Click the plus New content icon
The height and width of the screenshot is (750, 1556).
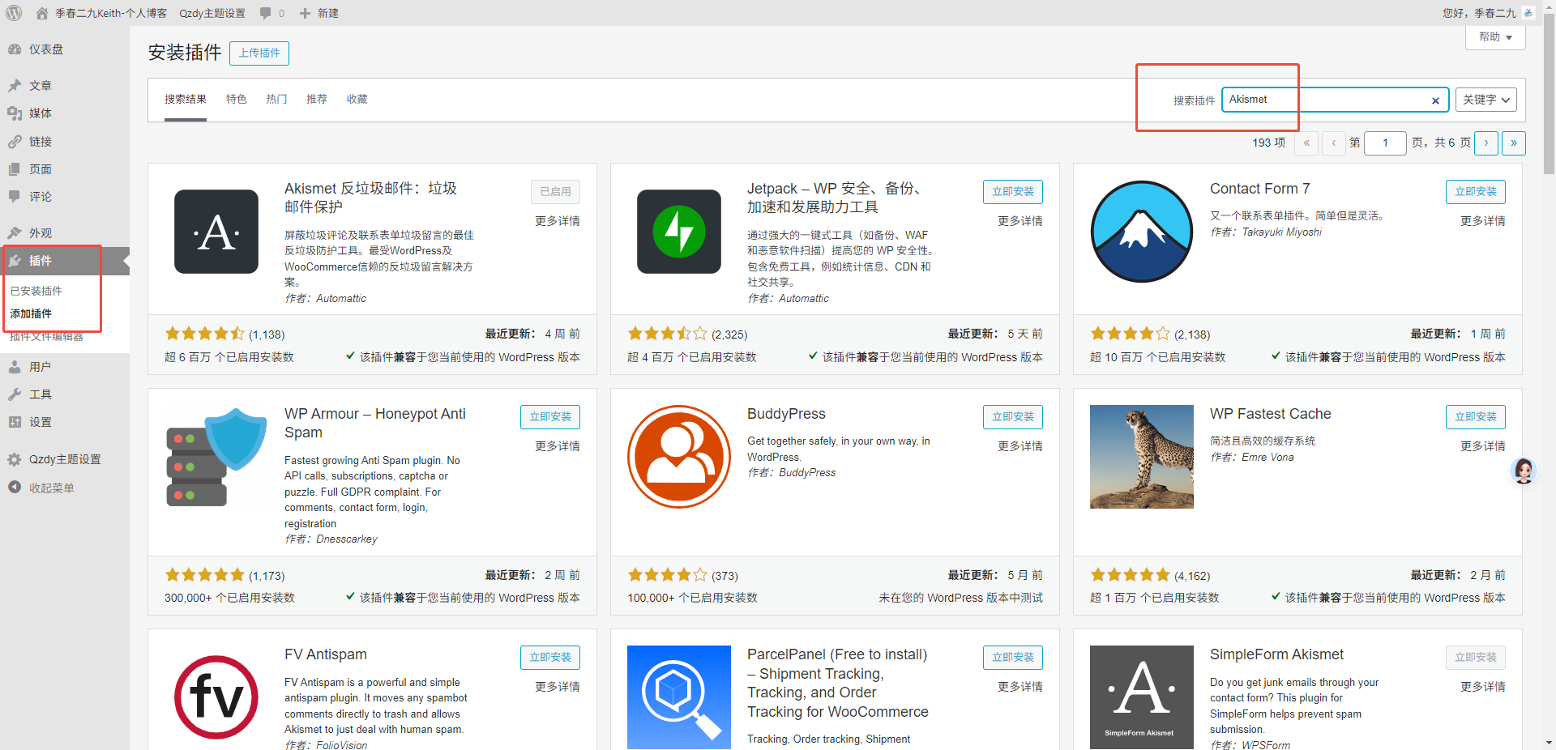305,13
